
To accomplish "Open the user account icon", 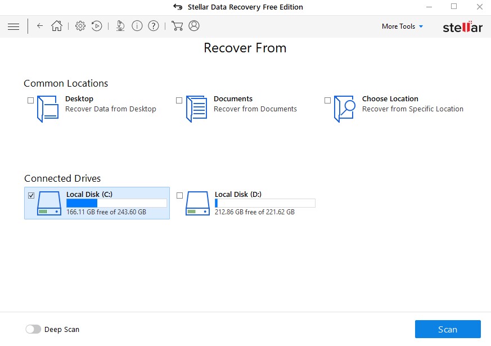I will tap(194, 26).
